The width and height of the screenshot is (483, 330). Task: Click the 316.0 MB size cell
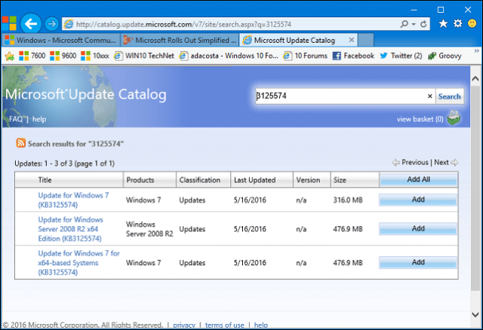tap(348, 200)
